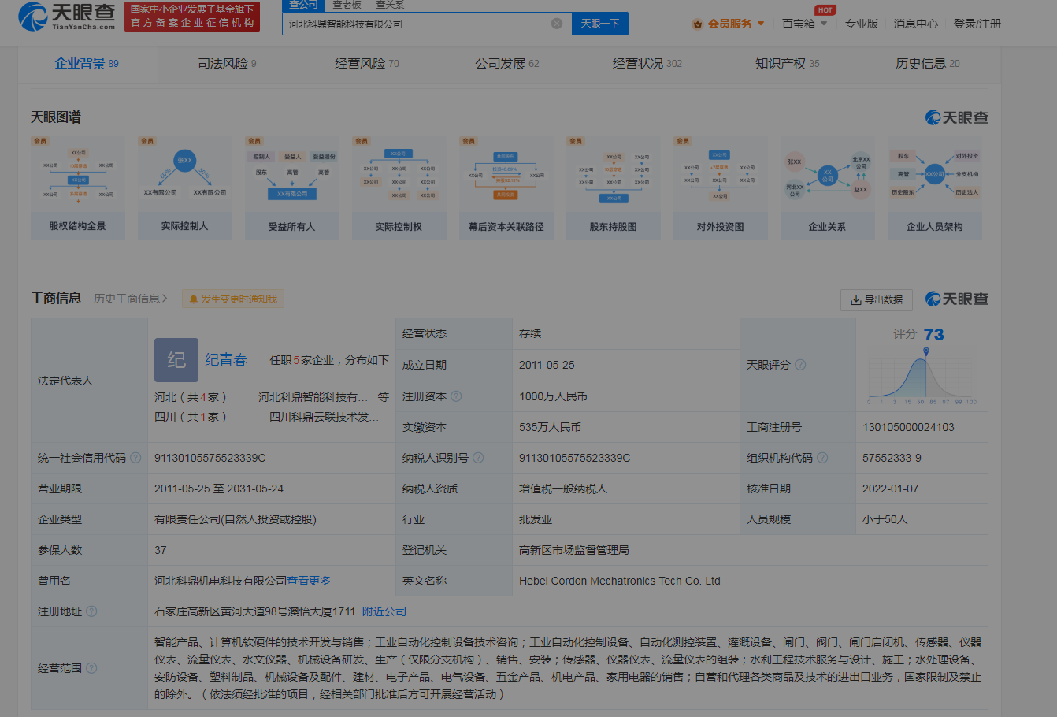The height and width of the screenshot is (717, 1057).
Task: Open the 实际控制权 chart thumbnail
Action: coord(399,188)
